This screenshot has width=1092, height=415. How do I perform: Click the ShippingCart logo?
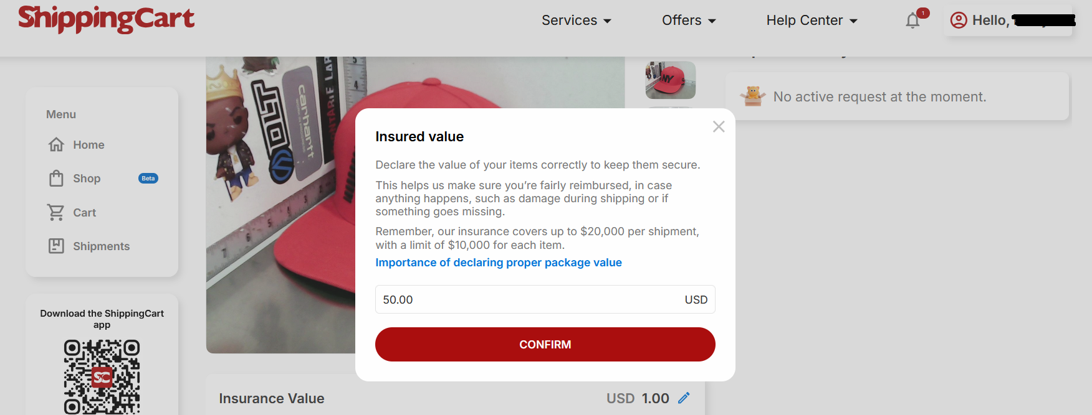pos(106,19)
